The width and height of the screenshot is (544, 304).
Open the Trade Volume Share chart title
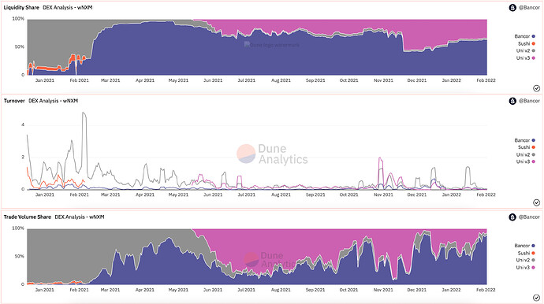coord(28,217)
